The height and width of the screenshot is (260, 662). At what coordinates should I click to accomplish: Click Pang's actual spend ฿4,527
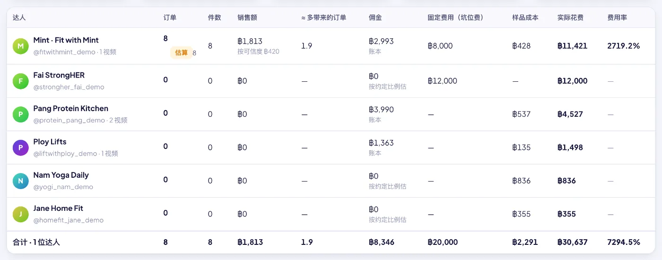(x=570, y=114)
